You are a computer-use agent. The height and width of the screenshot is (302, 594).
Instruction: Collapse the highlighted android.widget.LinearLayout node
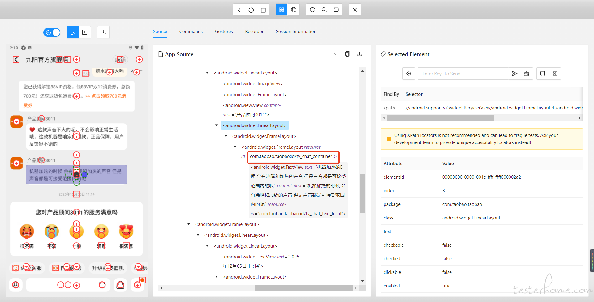pos(217,125)
